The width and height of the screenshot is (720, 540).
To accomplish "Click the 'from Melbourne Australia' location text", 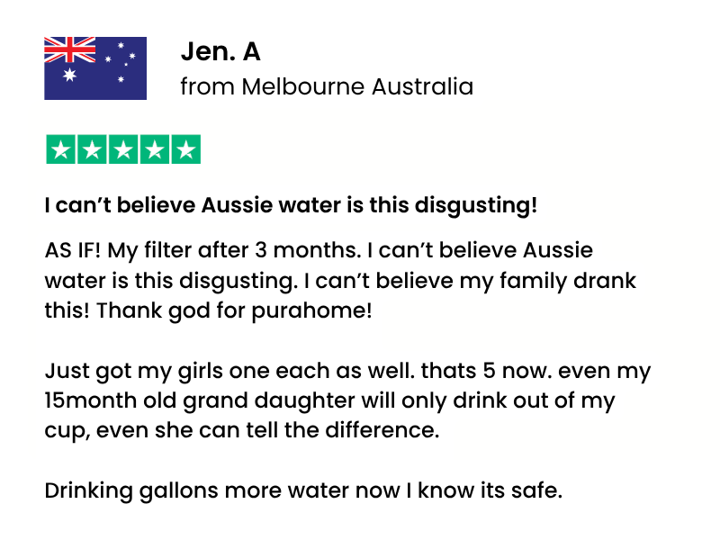I will 326,87.
